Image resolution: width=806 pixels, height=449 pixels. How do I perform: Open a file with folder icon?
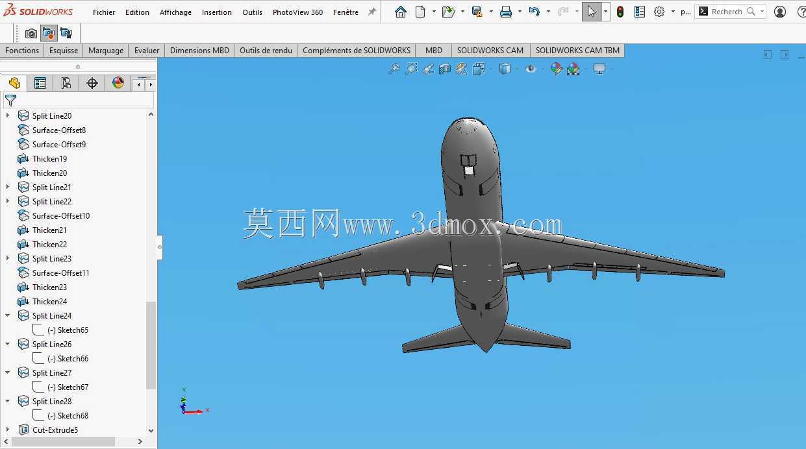pyautogui.click(x=448, y=12)
